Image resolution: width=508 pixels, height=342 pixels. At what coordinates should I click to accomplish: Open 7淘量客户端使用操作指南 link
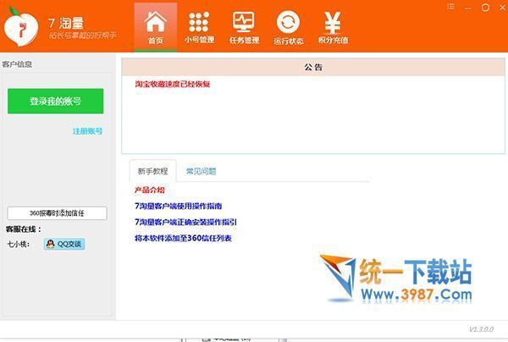tap(178, 206)
